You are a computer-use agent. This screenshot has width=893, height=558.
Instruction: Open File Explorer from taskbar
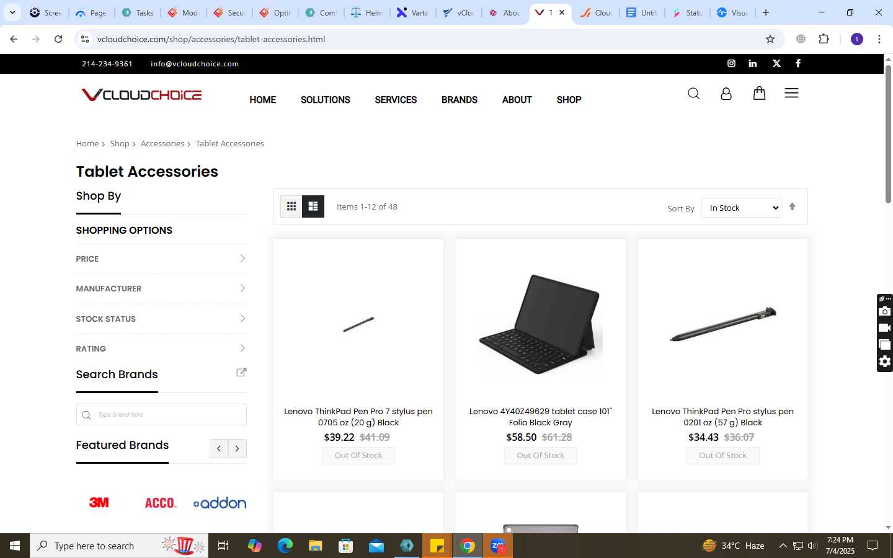[x=316, y=546]
